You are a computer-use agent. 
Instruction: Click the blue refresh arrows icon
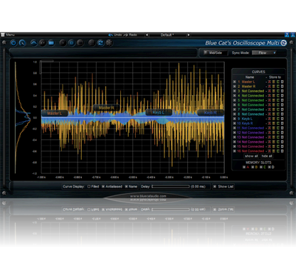(100, 43)
